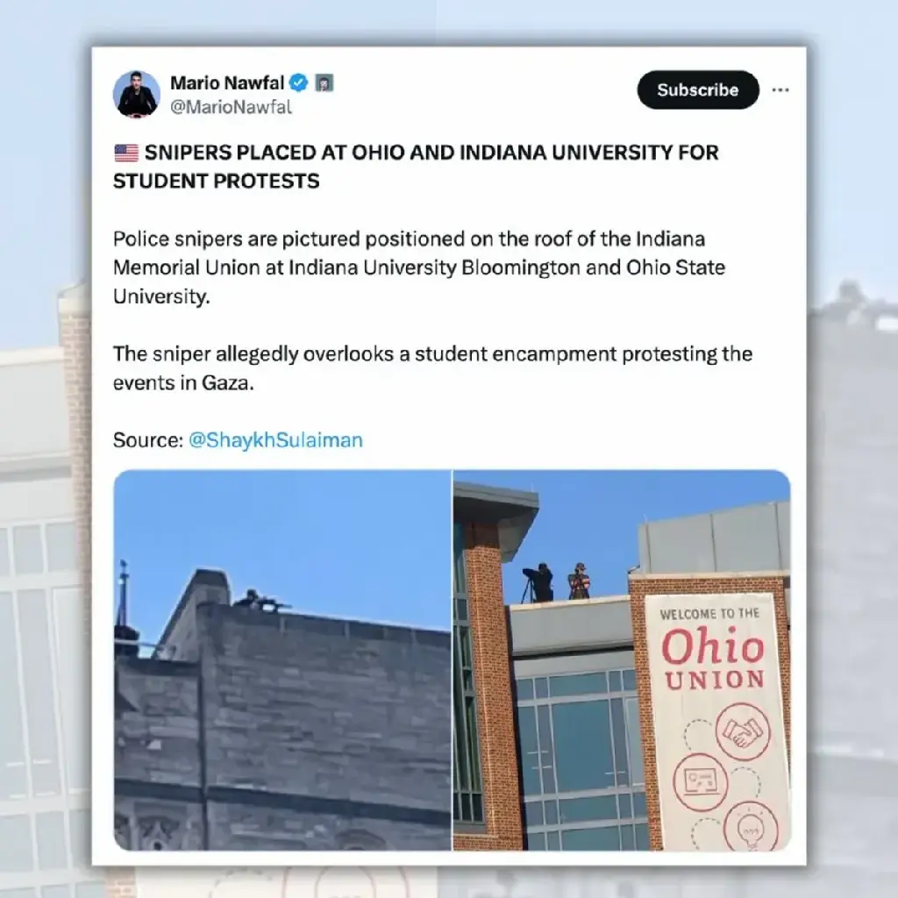Click the @MarioNawfal handle
This screenshot has height=898, width=898.
(231, 107)
